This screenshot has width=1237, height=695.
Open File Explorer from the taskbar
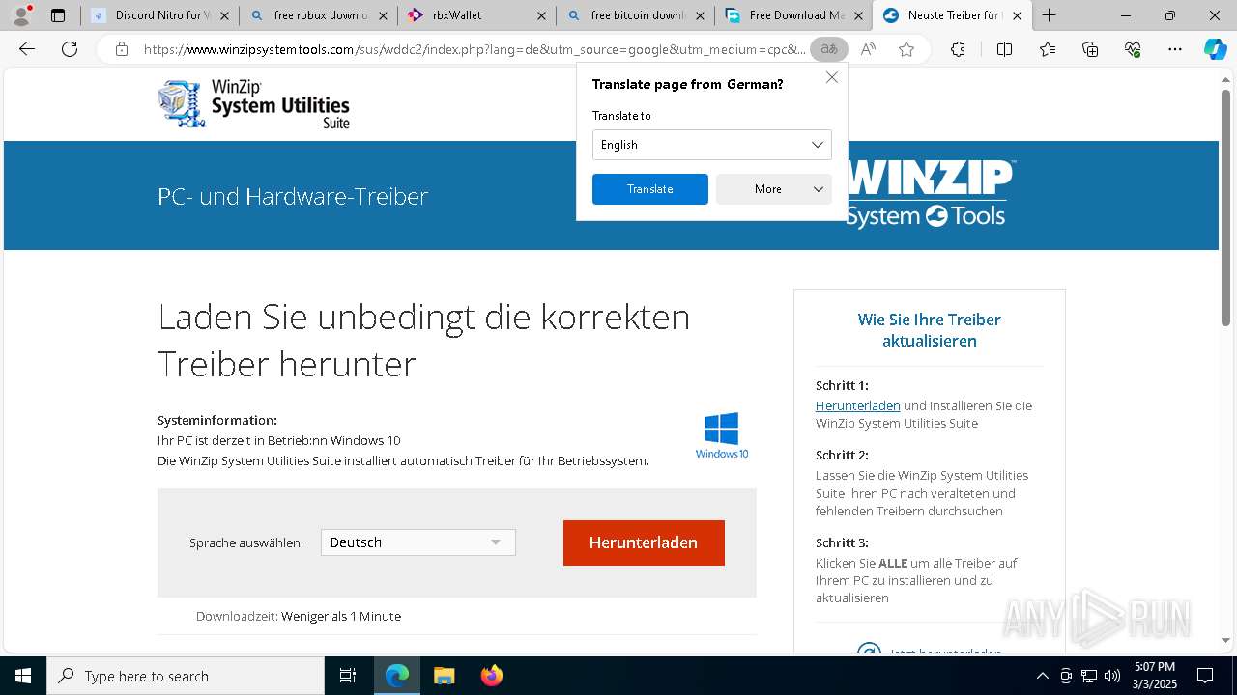tap(444, 676)
